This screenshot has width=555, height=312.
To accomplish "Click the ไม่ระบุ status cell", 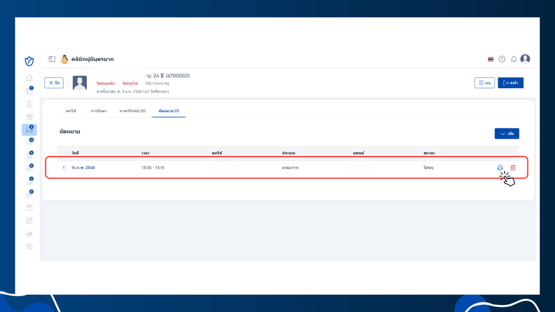I will click(x=428, y=168).
